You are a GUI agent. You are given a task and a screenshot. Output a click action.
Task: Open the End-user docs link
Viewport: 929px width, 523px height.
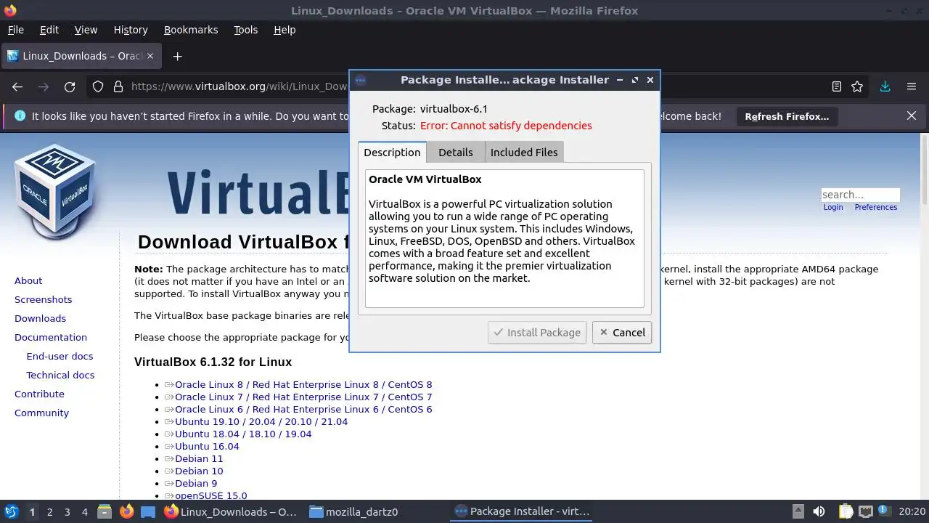(60, 356)
